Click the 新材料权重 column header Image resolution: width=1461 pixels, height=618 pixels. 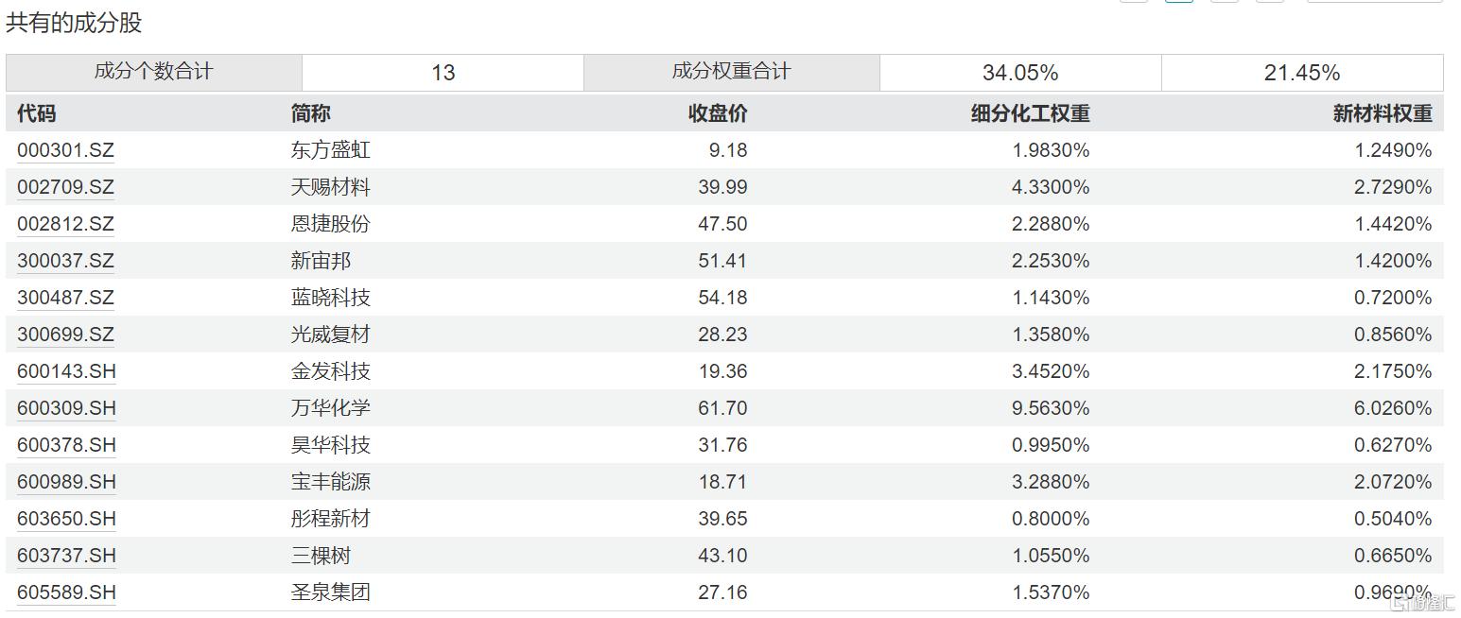(1382, 113)
